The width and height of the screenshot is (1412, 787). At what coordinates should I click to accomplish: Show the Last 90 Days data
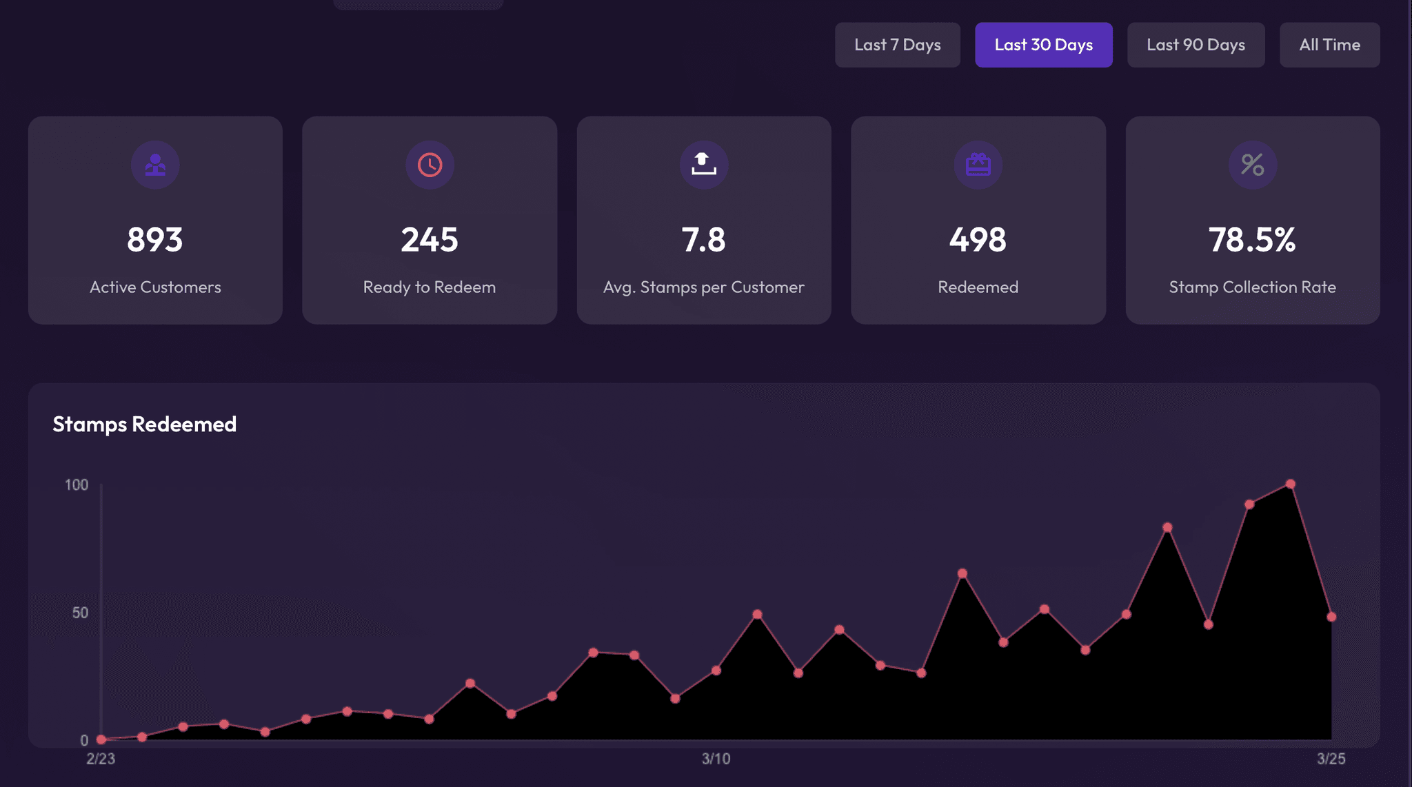(1196, 45)
